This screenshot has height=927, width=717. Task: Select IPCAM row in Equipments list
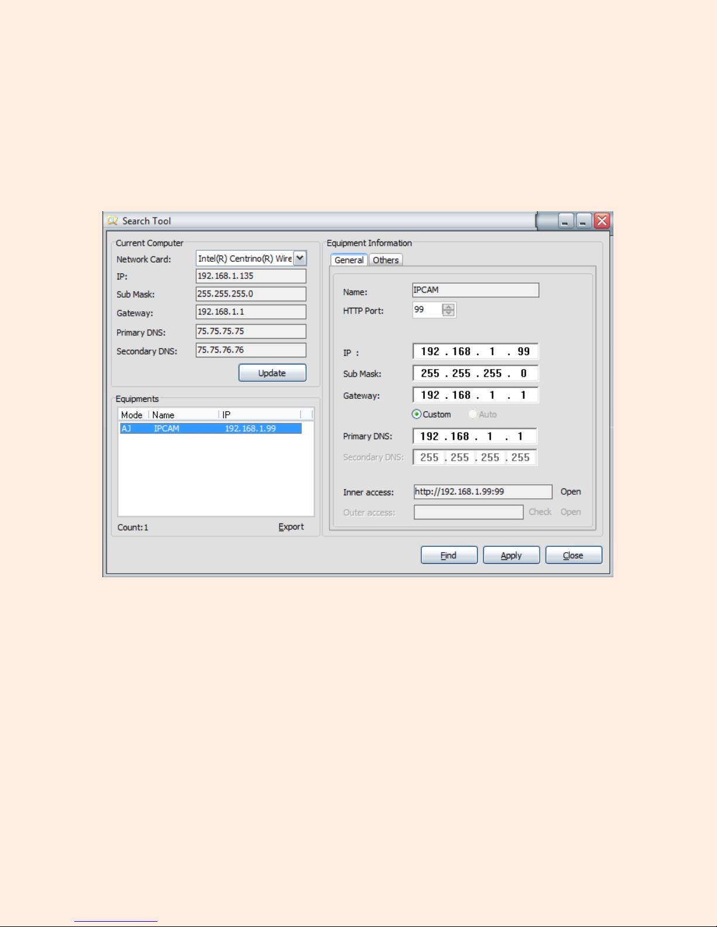point(211,429)
